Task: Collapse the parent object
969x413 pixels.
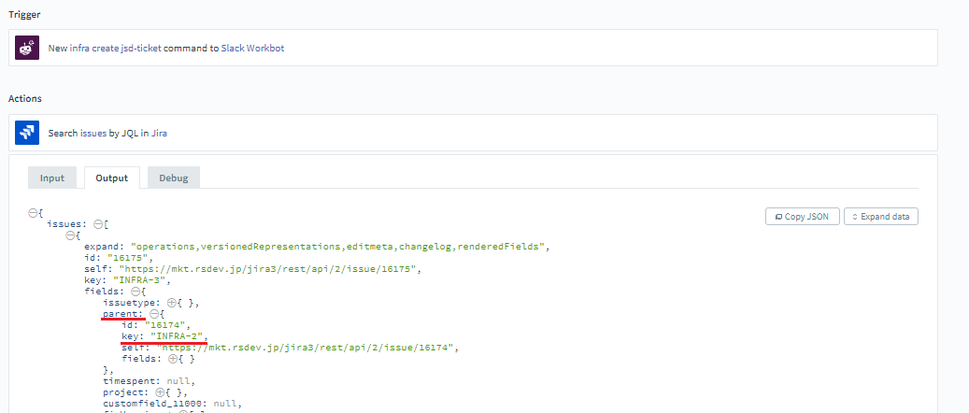Action: point(154,314)
